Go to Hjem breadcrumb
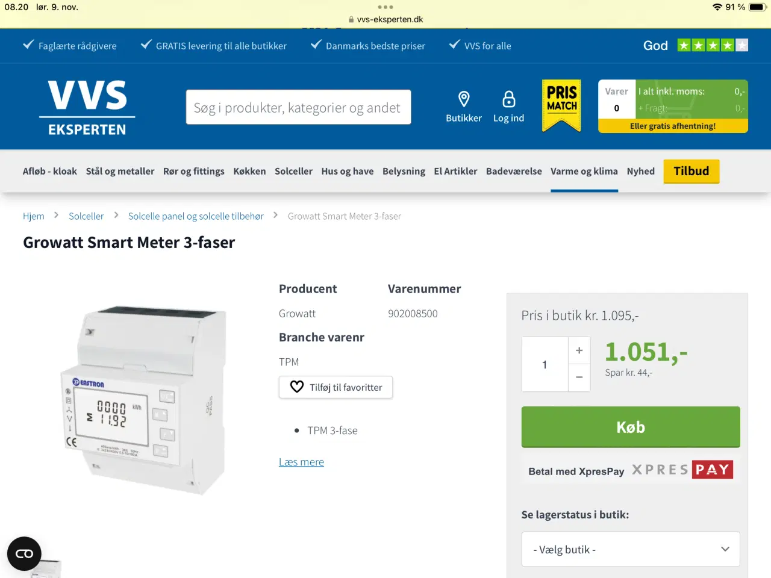Image resolution: width=771 pixels, height=578 pixels. pos(34,216)
